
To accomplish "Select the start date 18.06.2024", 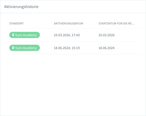I will [107, 48].
